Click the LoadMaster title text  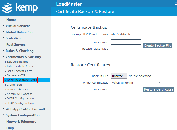point(69,4)
